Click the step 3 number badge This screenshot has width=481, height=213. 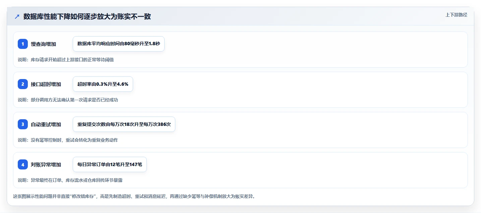click(x=23, y=124)
